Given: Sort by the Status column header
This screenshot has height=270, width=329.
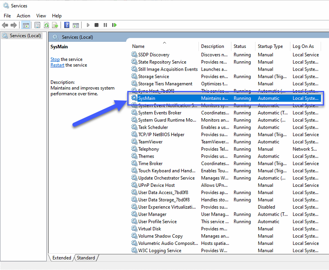Looking at the screenshot, I should [x=243, y=46].
